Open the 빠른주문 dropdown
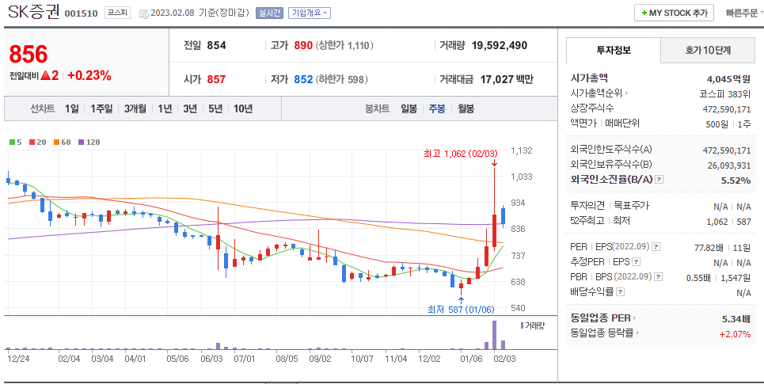764x384 pixels. click(x=744, y=13)
